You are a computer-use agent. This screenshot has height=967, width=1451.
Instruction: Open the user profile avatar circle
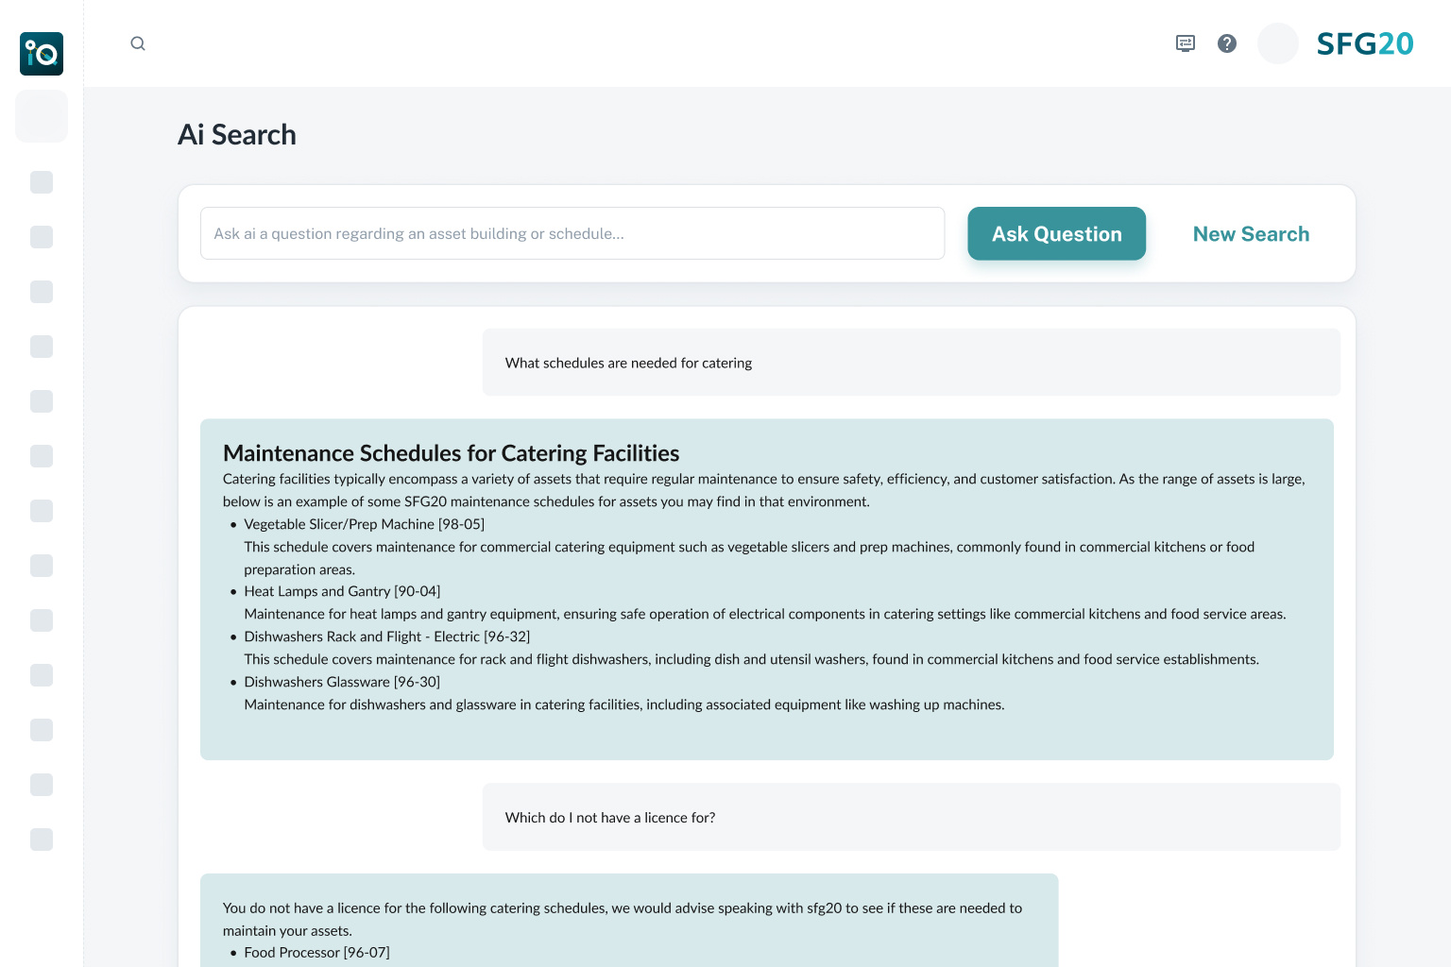1277,43
